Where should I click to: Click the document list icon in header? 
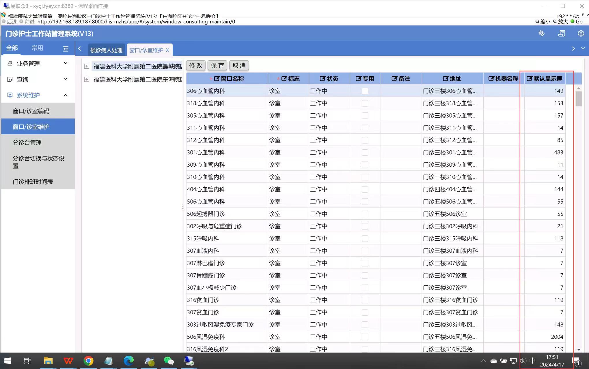tap(562, 33)
